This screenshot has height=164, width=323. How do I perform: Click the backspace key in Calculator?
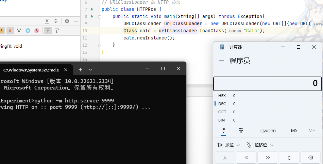pos(310,158)
